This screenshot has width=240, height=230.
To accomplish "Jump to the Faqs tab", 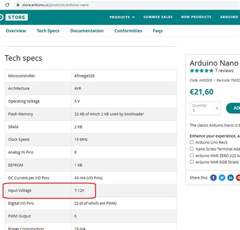I will click(x=158, y=31).
